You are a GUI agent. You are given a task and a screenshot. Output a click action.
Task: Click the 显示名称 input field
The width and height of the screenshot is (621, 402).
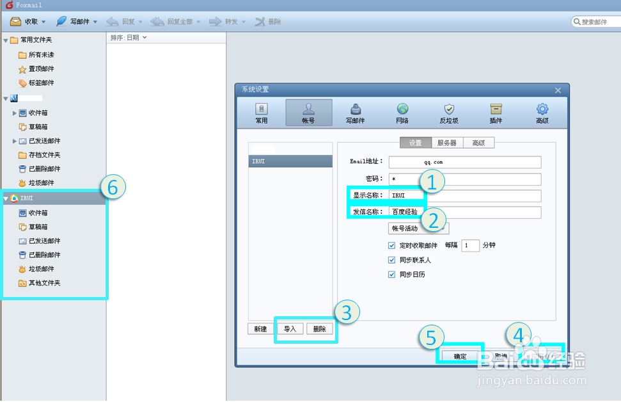click(465, 196)
